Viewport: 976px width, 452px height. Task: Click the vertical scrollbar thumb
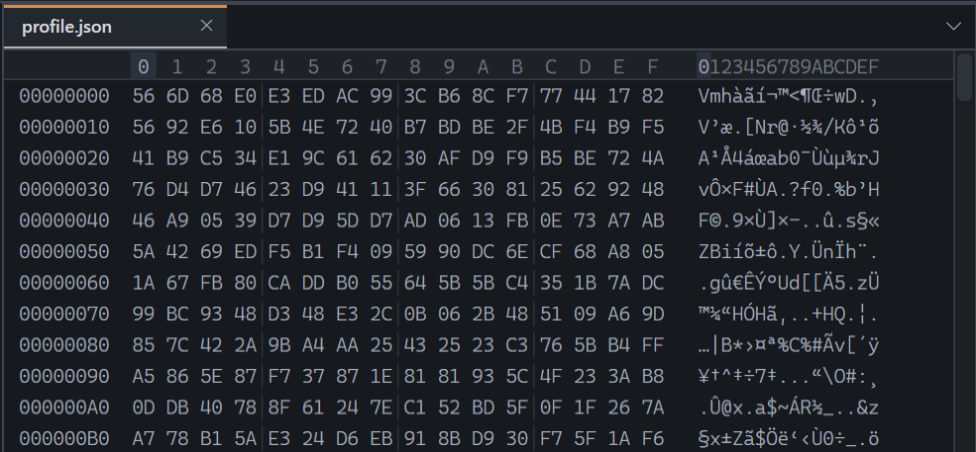[965, 78]
